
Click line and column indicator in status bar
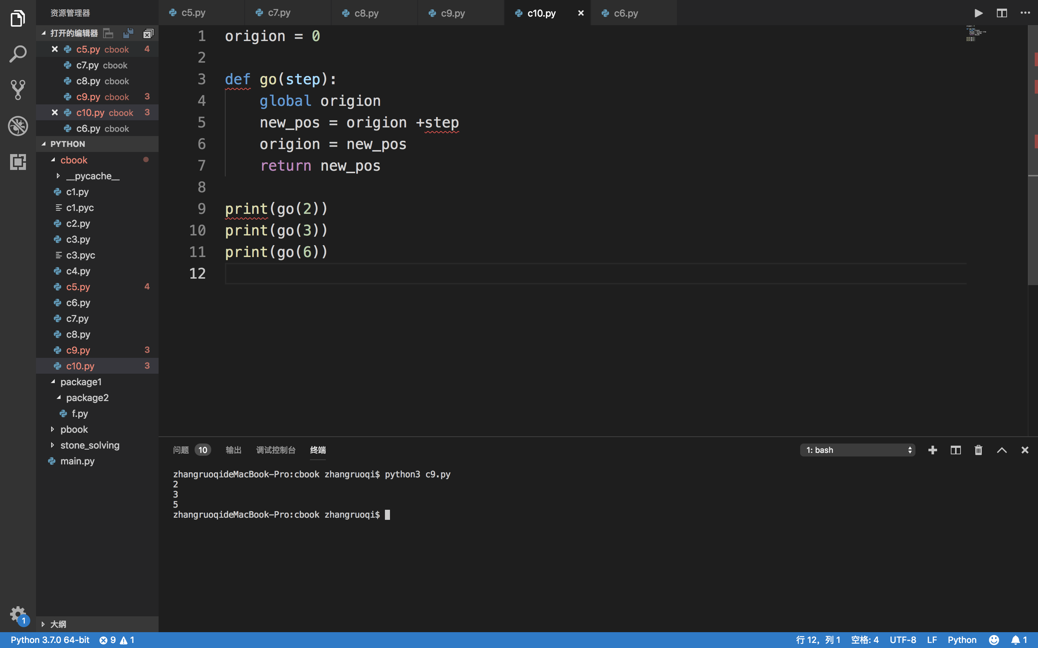pos(818,640)
